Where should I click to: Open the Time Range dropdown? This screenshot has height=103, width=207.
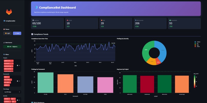[12, 92]
